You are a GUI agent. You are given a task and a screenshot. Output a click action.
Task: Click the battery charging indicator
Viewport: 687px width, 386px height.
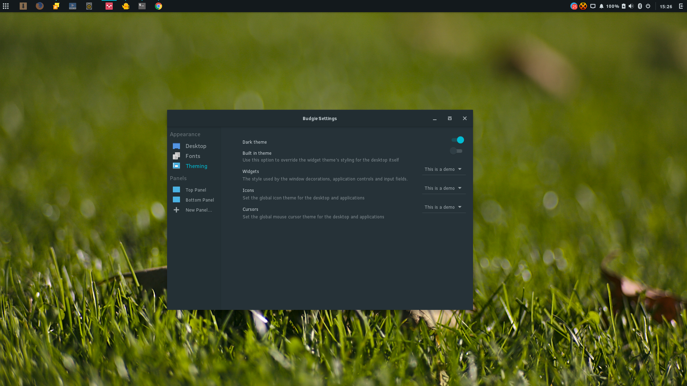tap(624, 6)
